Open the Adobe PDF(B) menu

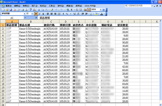pos(90,6)
